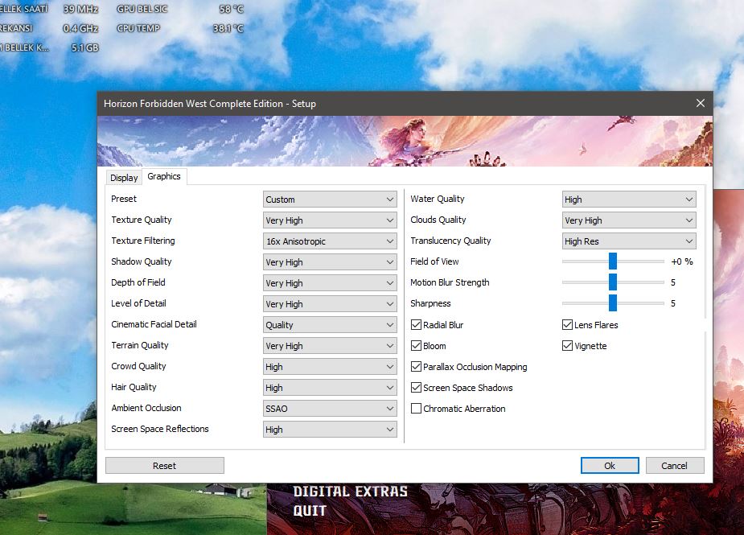Click the Motion Blur Strength slider handle
The image size is (744, 535).
(x=613, y=282)
